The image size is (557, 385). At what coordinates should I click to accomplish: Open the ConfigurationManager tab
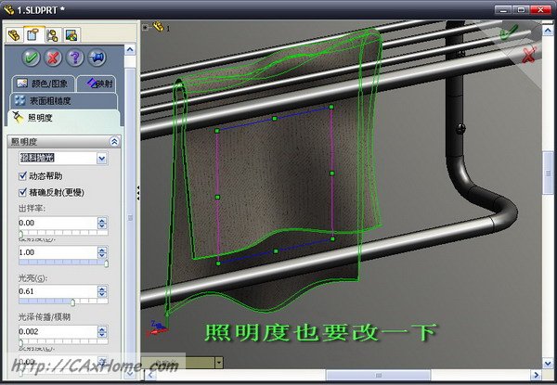coord(53,35)
